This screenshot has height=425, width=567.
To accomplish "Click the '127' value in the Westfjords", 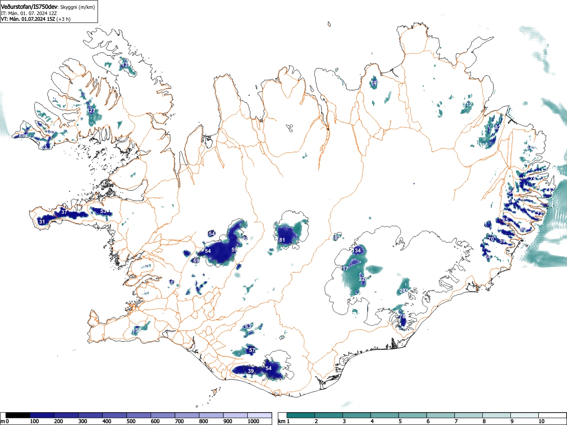I will pos(91,111).
